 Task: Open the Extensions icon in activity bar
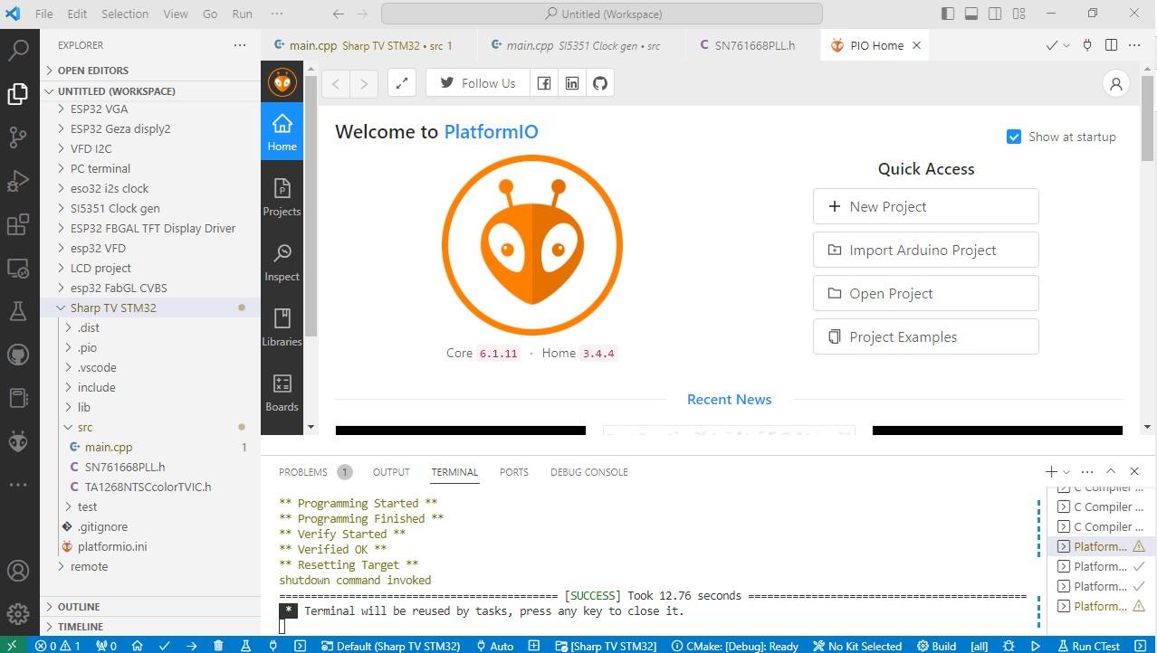point(18,224)
